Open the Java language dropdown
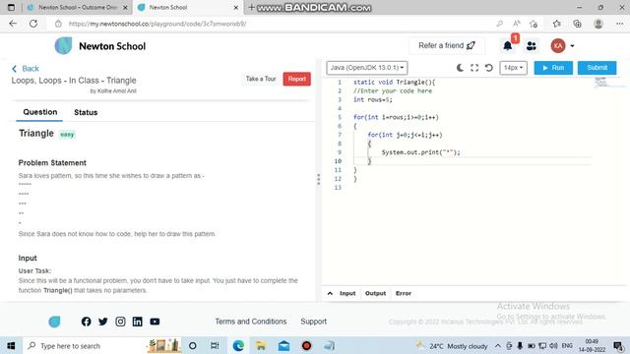This screenshot has width=630, height=354. click(x=367, y=68)
